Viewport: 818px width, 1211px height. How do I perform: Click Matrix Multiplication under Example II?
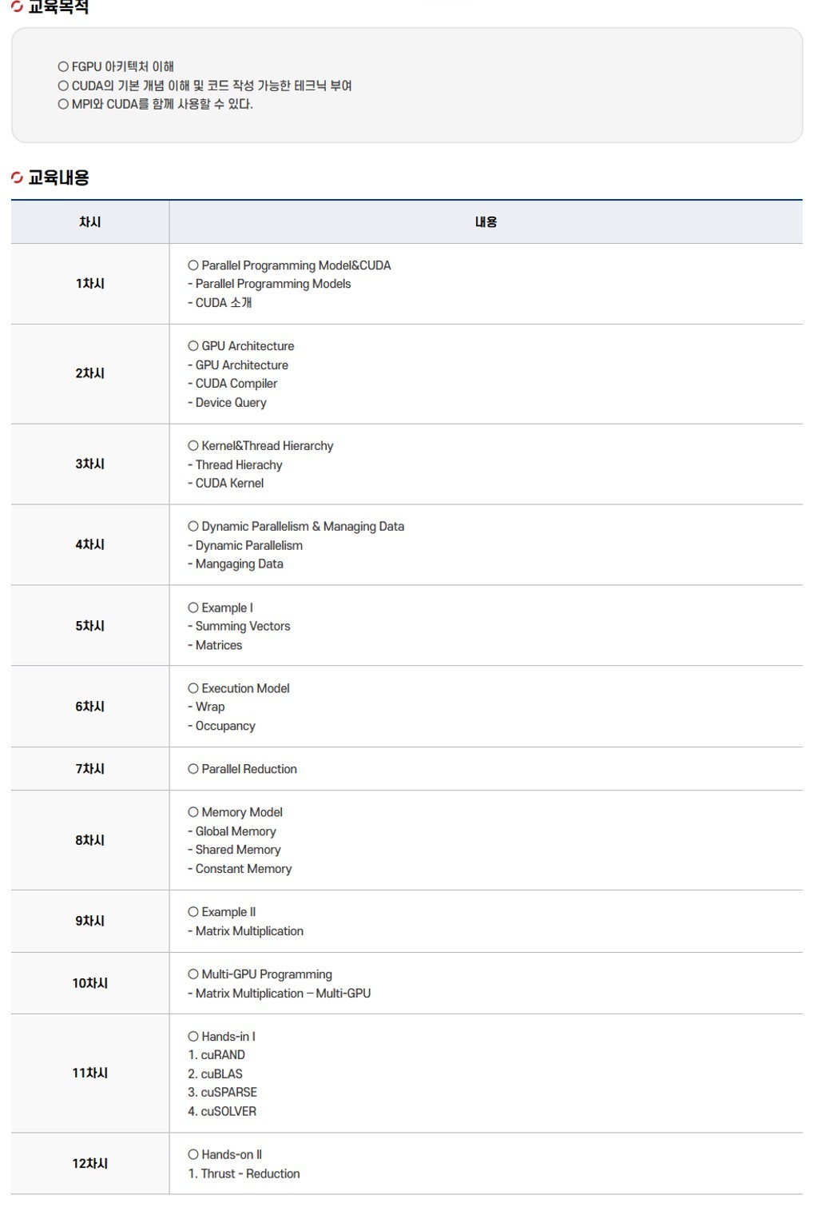coord(249,931)
